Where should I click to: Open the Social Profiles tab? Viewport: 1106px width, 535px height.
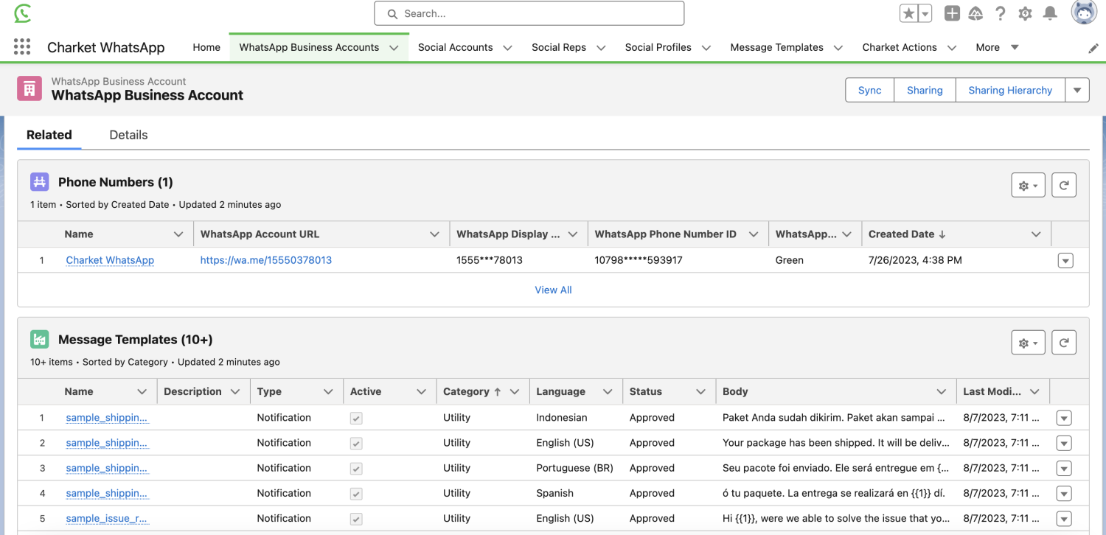658,47
